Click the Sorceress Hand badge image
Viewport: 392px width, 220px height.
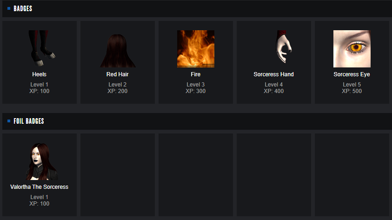(274, 49)
